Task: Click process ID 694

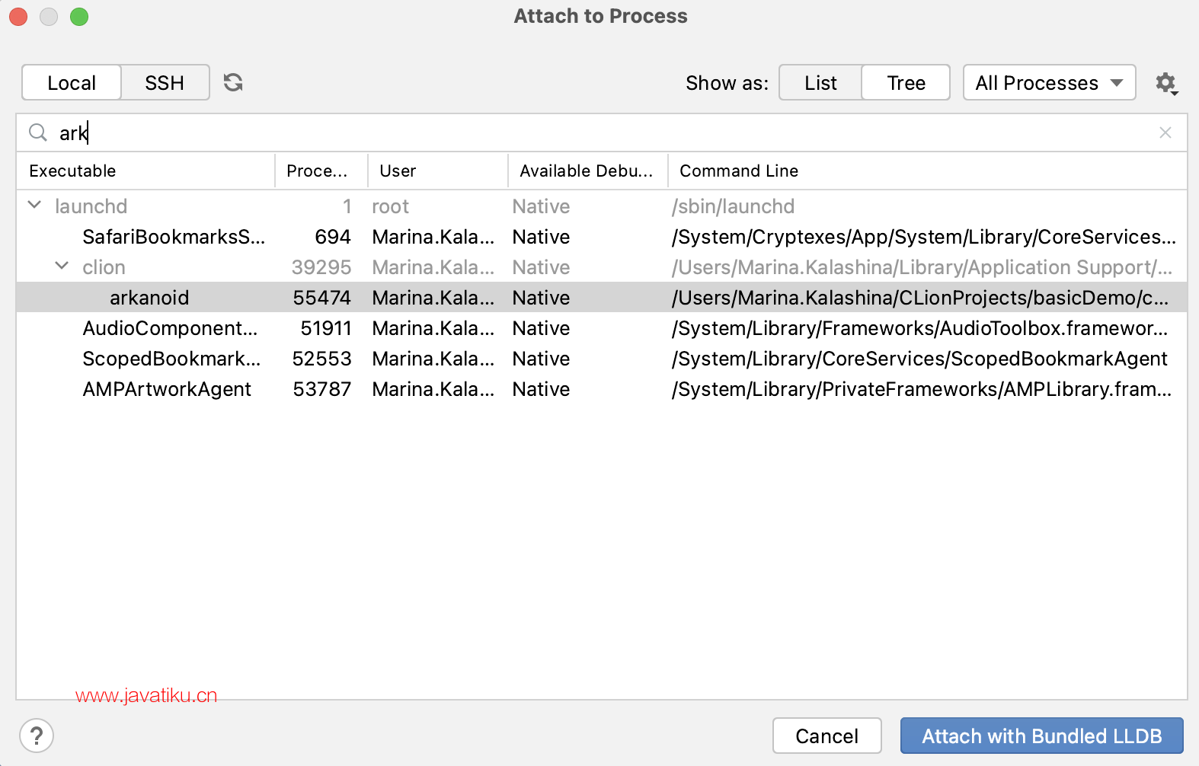Action: tap(333, 237)
